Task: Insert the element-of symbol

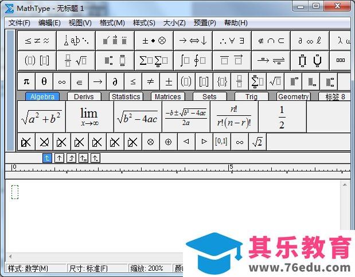Action: pyautogui.click(x=80, y=81)
